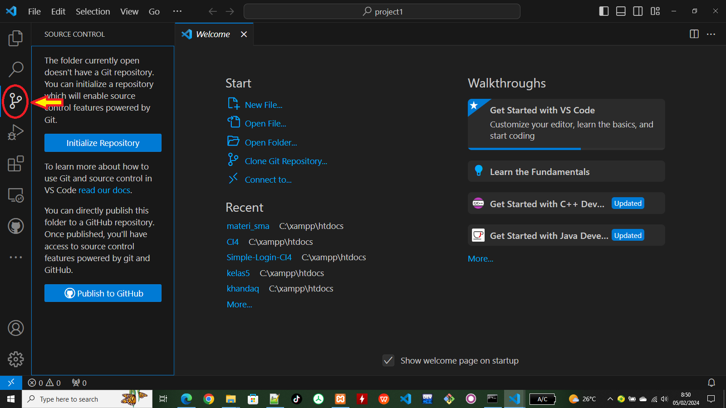Open the Manage gear icon
This screenshot has width=726, height=408.
click(15, 359)
